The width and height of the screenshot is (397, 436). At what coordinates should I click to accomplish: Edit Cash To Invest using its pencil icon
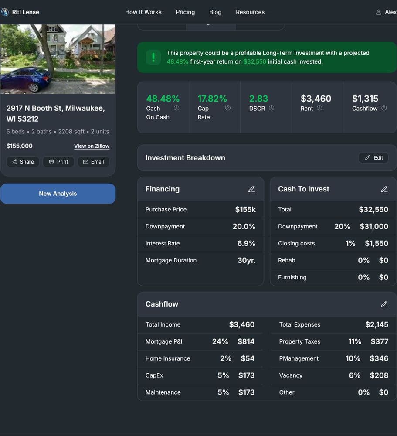point(384,189)
